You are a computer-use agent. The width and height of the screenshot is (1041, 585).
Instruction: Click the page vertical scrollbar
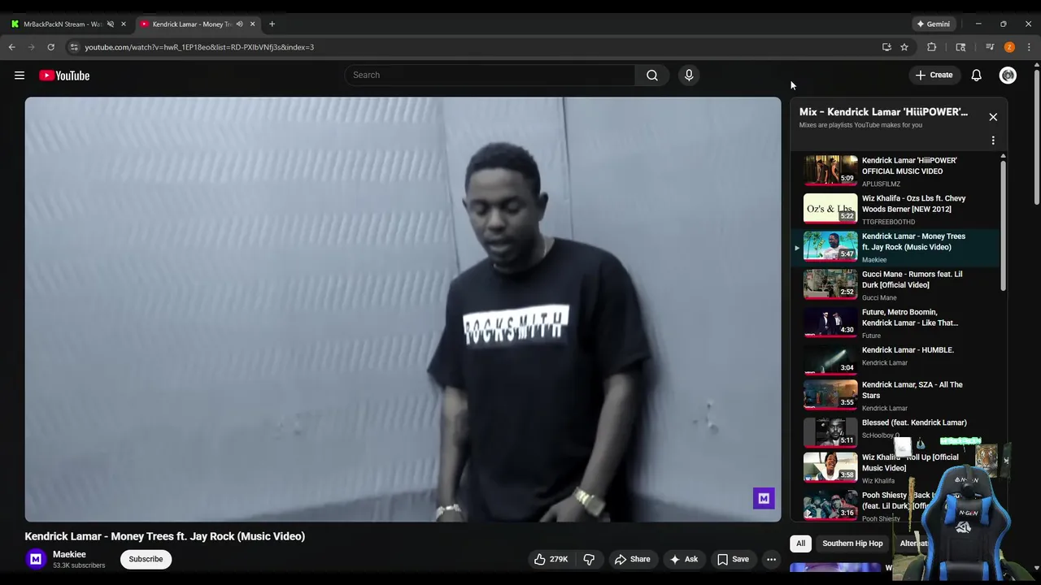tap(1036, 138)
